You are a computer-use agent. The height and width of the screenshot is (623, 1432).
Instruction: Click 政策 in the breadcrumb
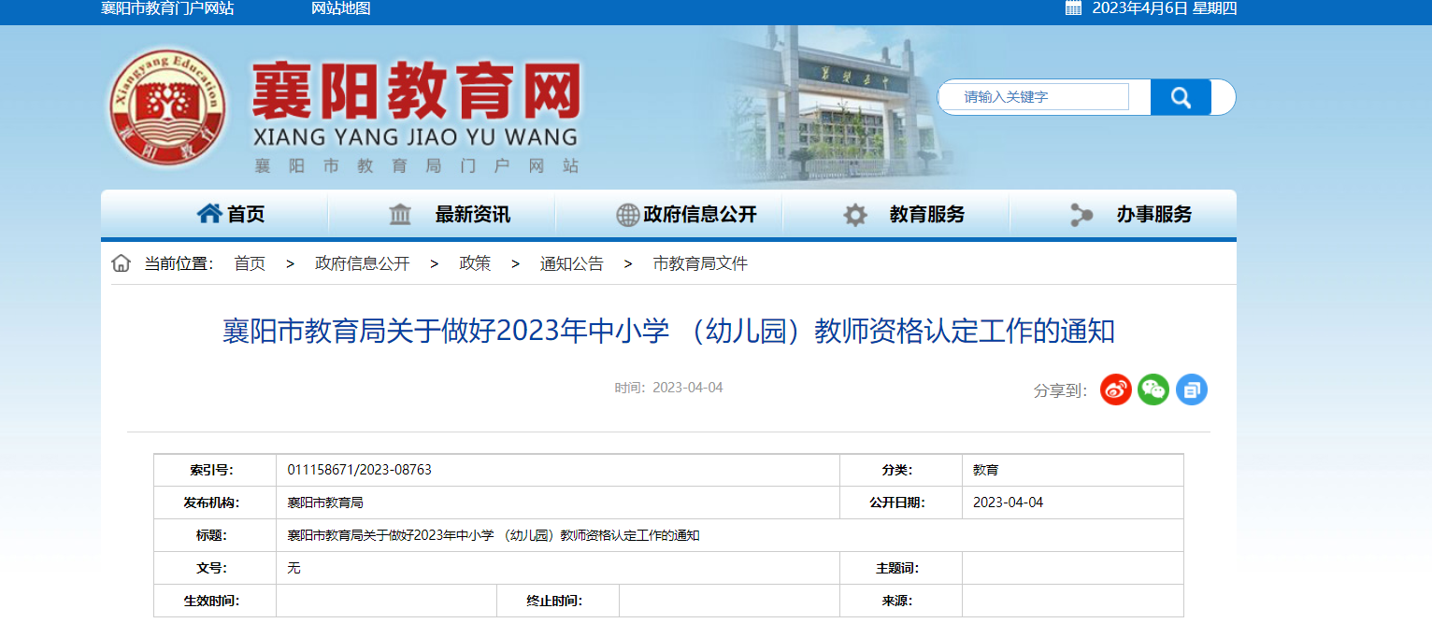[475, 263]
